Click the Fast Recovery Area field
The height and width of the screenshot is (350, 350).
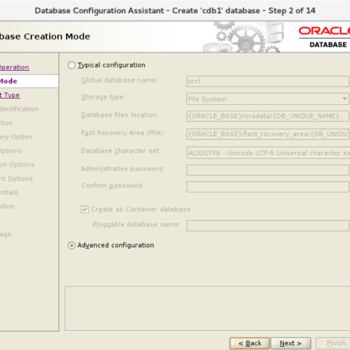267,134
